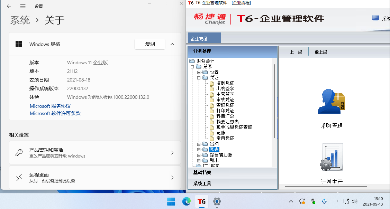This screenshot has width=390, height=209.
Task: Select 打印凭证 in the tree
Action: tap(225, 111)
